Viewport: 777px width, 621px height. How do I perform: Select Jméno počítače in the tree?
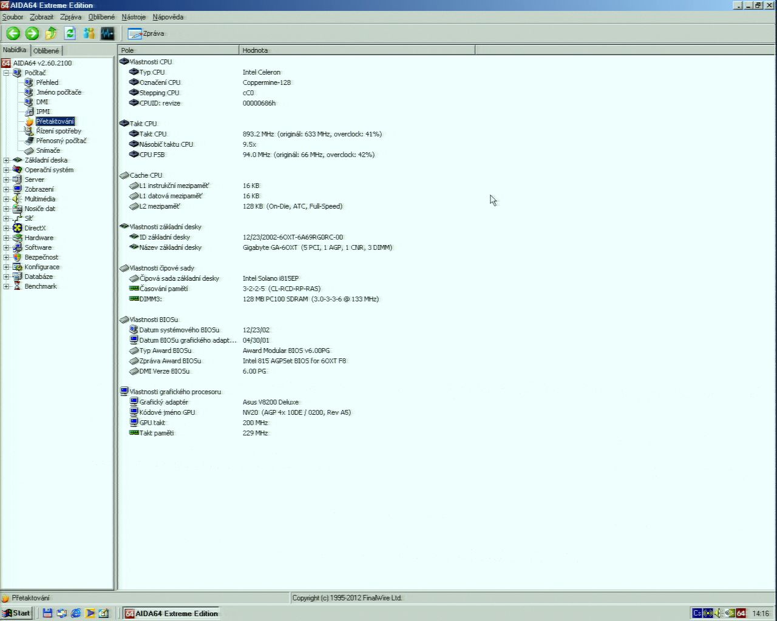point(58,92)
